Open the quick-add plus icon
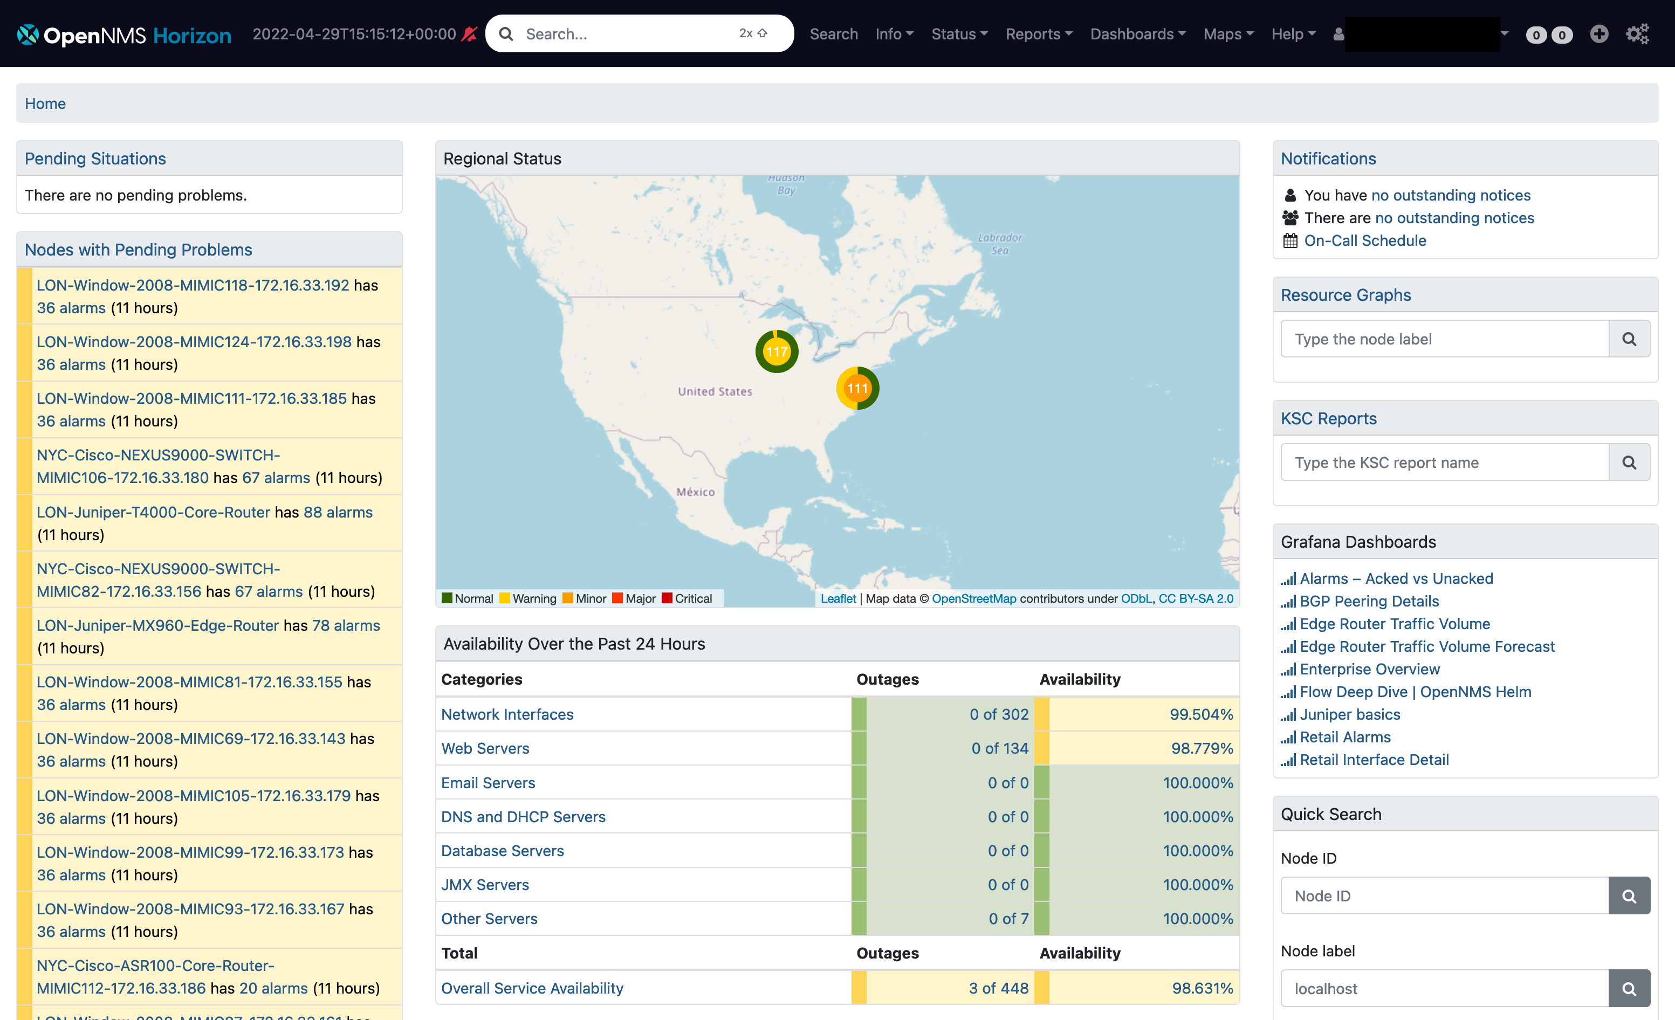 pyautogui.click(x=1599, y=33)
